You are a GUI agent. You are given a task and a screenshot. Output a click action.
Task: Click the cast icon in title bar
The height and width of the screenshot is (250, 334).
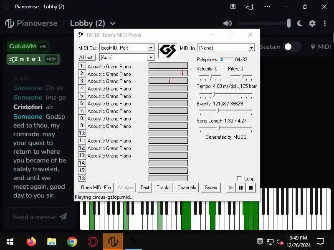pyautogui.click(x=249, y=7)
